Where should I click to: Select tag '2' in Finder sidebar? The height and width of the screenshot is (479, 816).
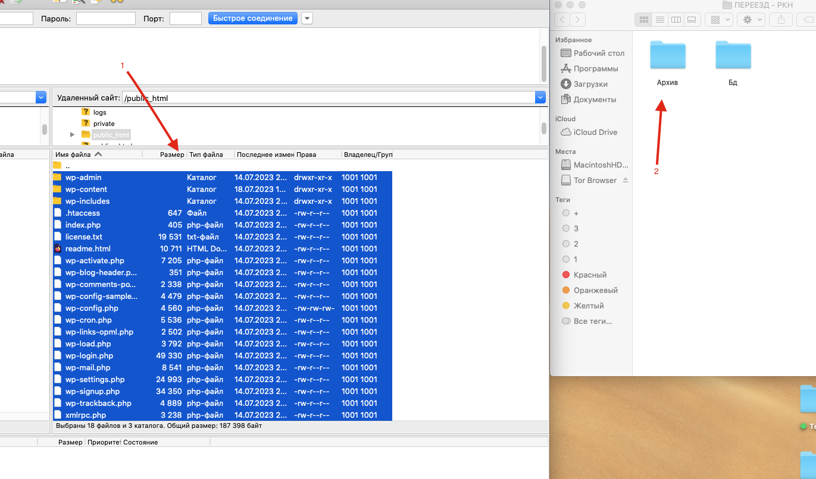coord(570,244)
